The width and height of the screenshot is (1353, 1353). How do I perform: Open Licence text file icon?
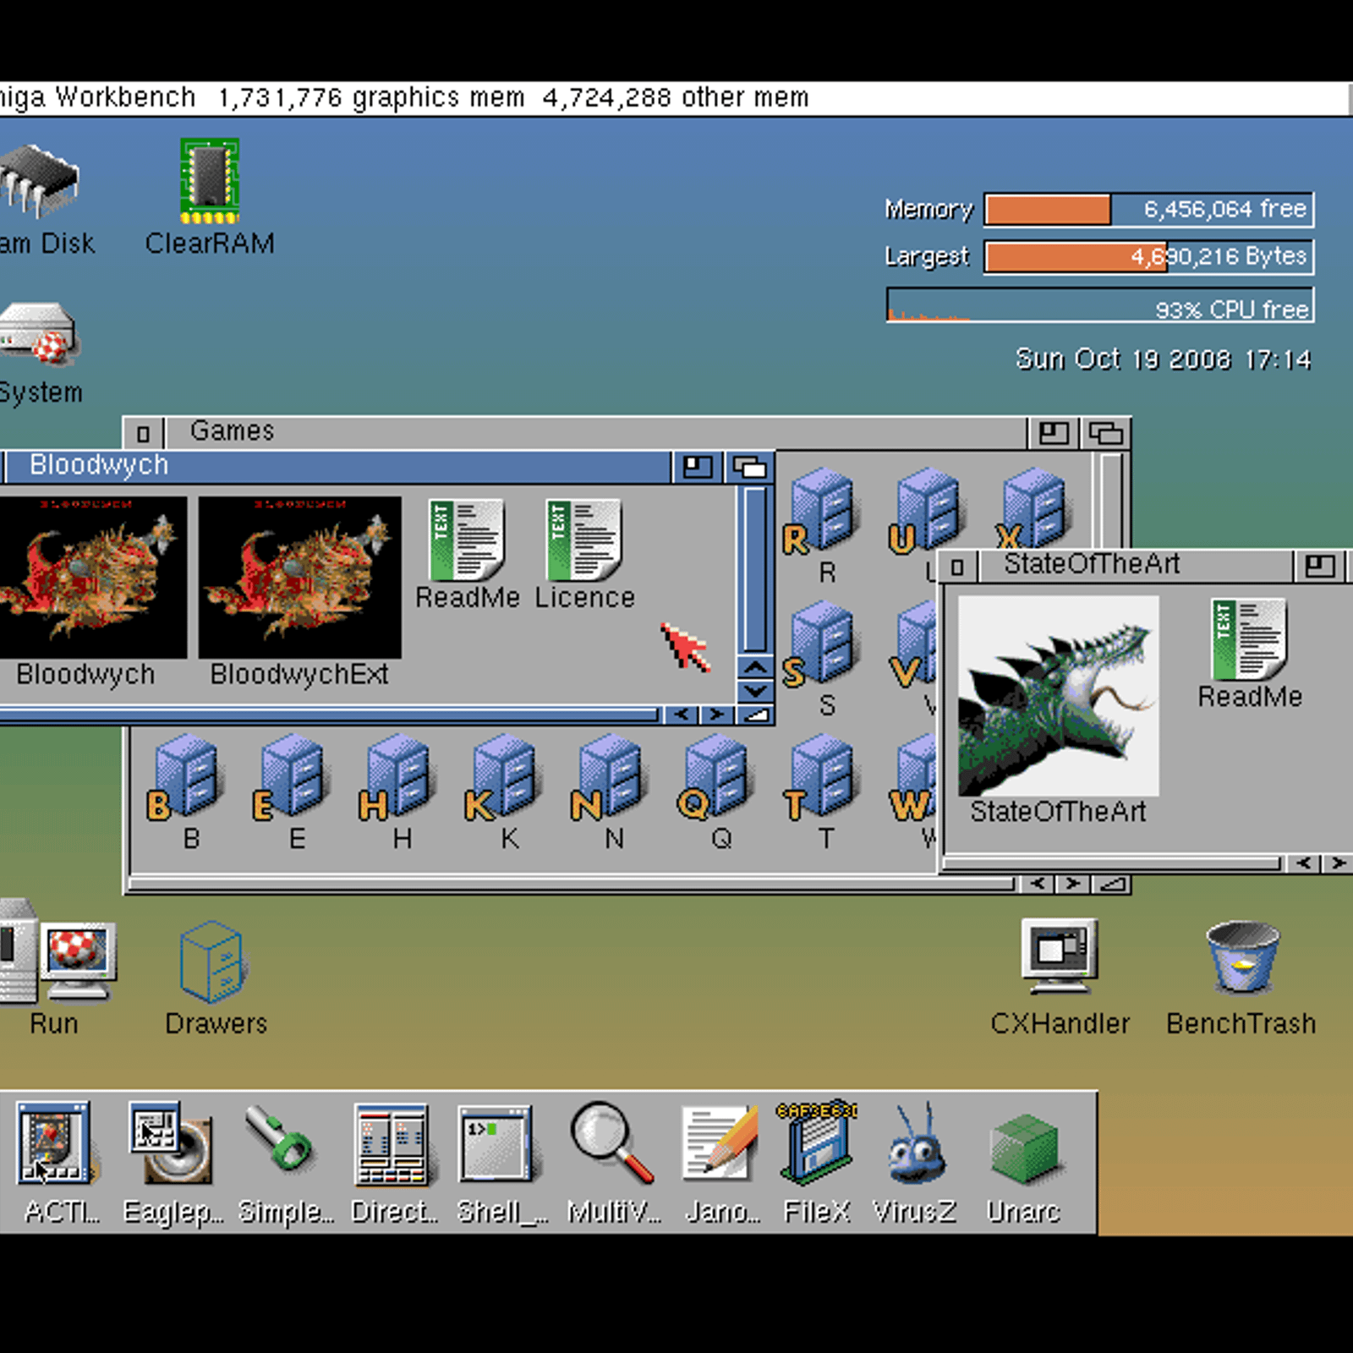coord(584,540)
